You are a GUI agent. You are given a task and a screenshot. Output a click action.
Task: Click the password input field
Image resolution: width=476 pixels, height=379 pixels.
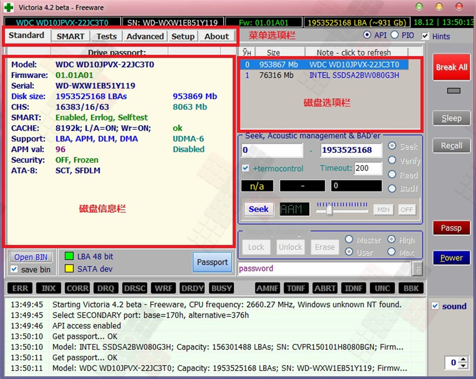[x=325, y=269]
